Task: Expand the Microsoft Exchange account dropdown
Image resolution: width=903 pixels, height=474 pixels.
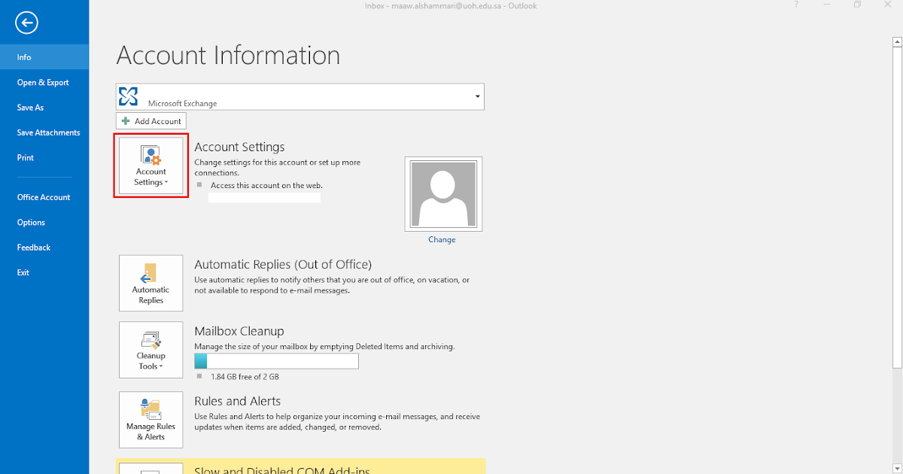Action: pyautogui.click(x=477, y=97)
